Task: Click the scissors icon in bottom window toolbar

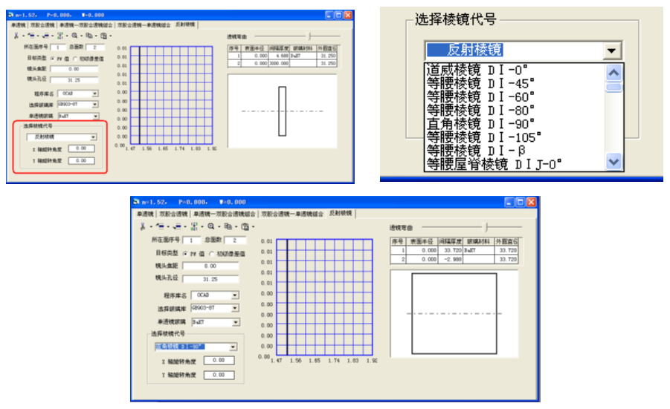Action: 143,226
